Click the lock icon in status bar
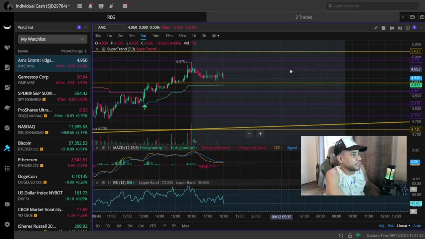 click(x=350, y=235)
